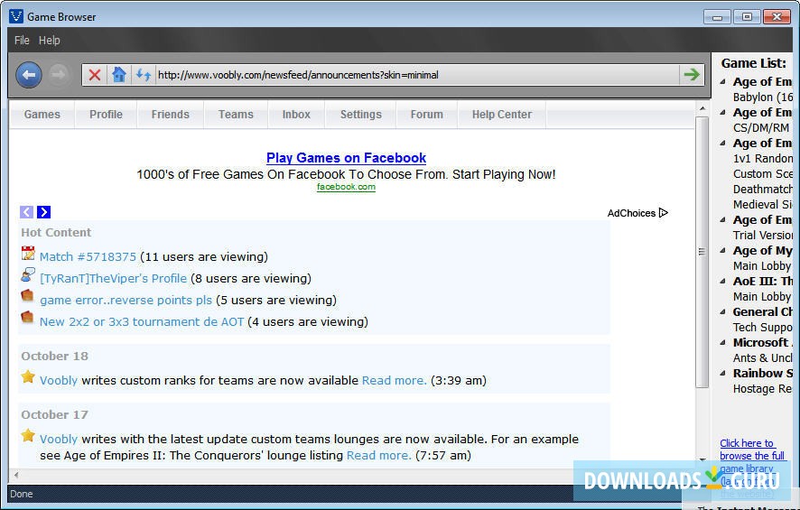The height and width of the screenshot is (510, 800).
Task: Click the AdChoices icon
Action: (664, 213)
